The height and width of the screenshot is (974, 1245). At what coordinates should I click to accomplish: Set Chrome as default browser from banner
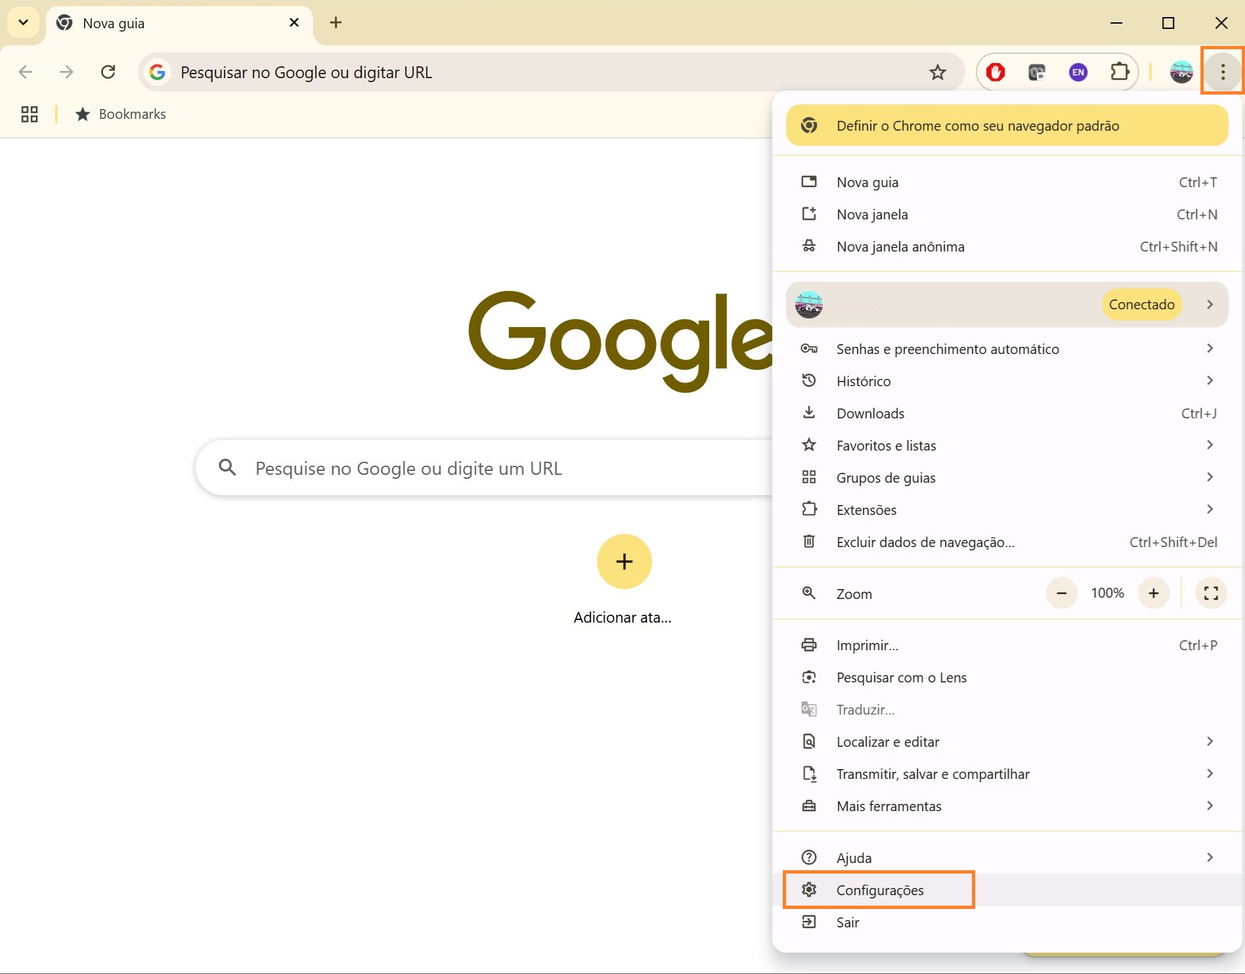(1007, 126)
